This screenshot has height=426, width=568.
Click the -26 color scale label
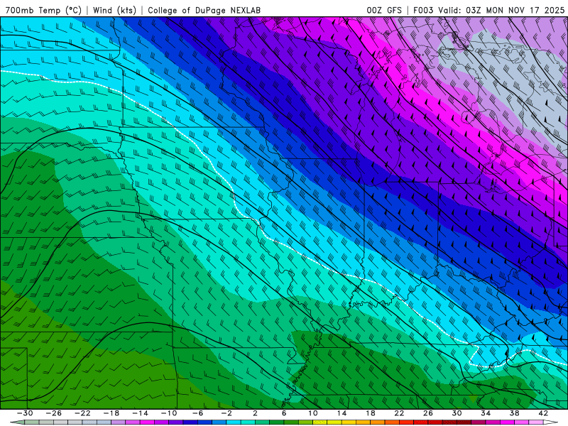click(x=54, y=413)
